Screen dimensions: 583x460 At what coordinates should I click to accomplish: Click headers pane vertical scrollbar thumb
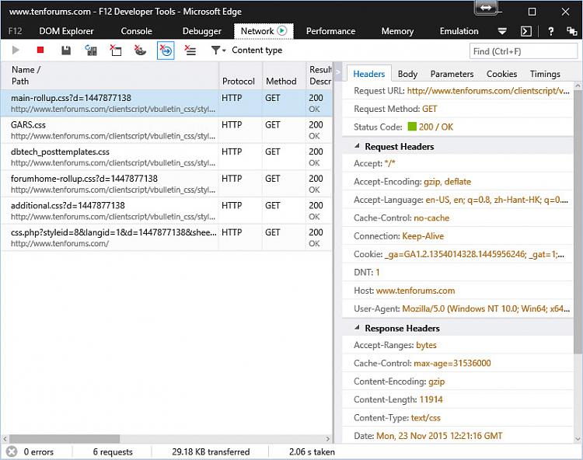coord(578,221)
